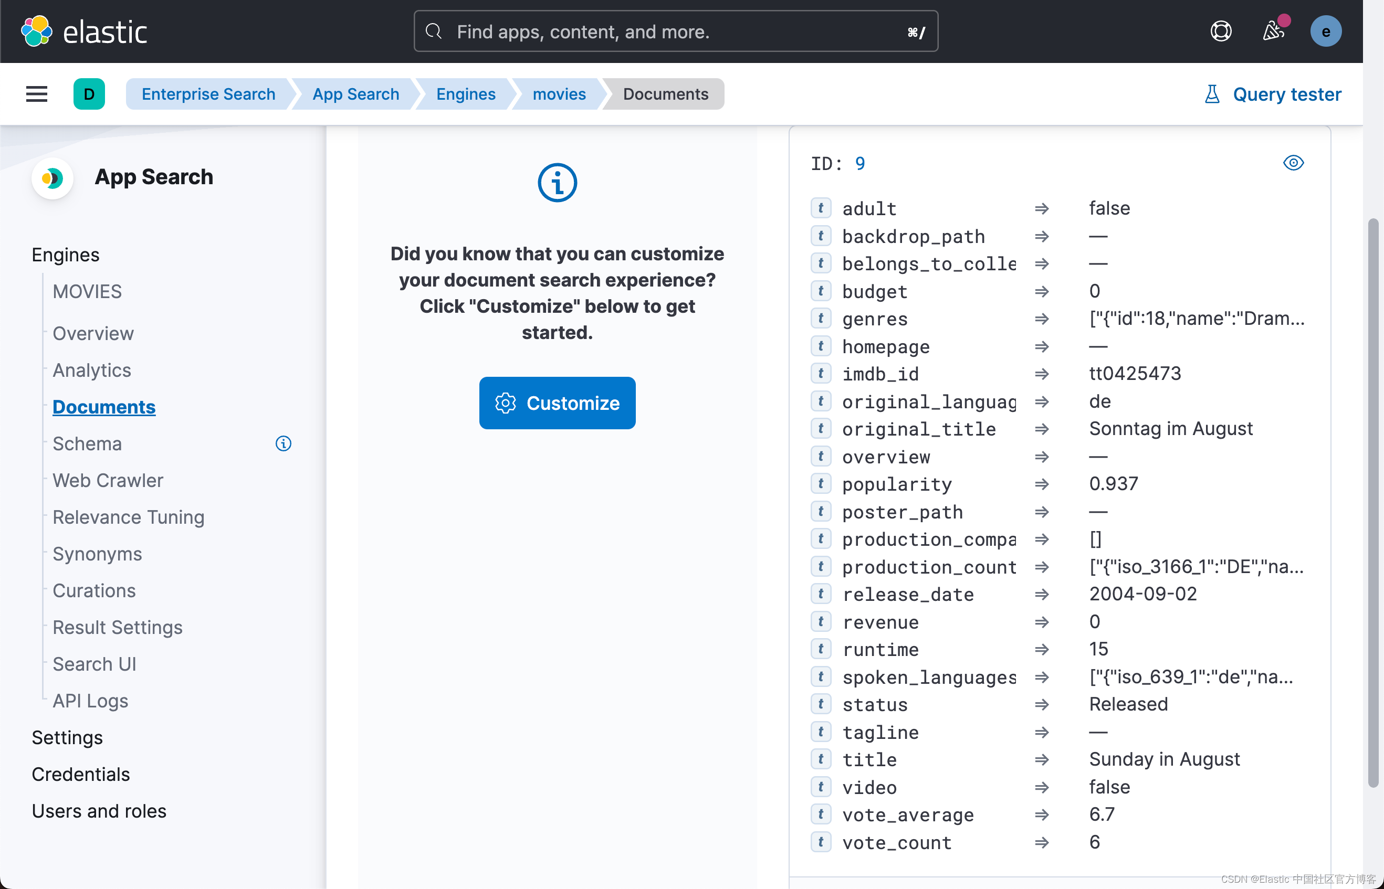Image resolution: width=1384 pixels, height=889 pixels.
Task: Open Schema in sidebar
Action: (x=87, y=443)
